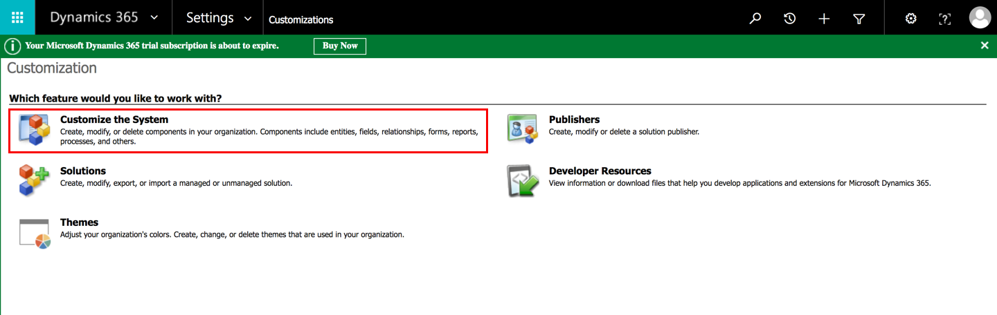Expand the Settings menu chevron
997x315 pixels.
pos(247,18)
